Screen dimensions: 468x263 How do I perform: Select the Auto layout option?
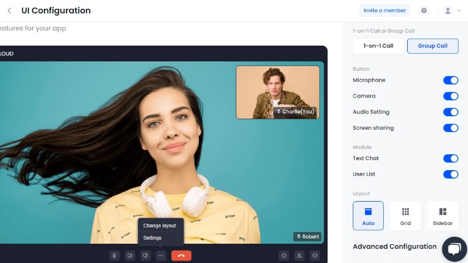(368, 216)
